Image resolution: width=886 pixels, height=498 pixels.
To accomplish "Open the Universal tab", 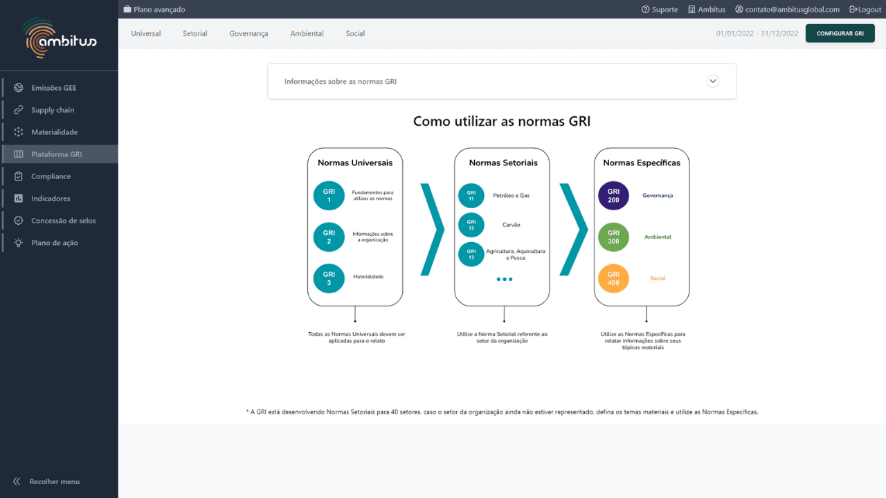I will [x=146, y=33].
